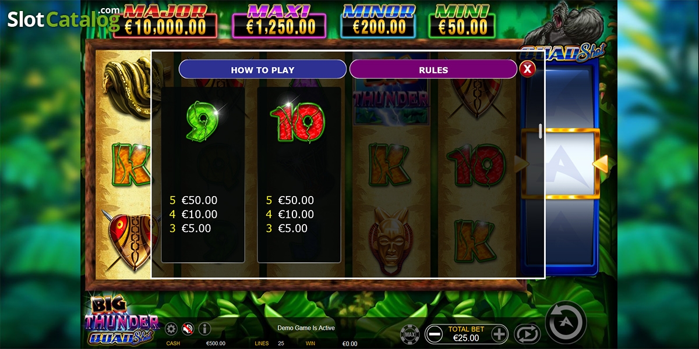The width and height of the screenshot is (699, 349).
Task: Increase total bet with plus button
Action: coord(500,334)
